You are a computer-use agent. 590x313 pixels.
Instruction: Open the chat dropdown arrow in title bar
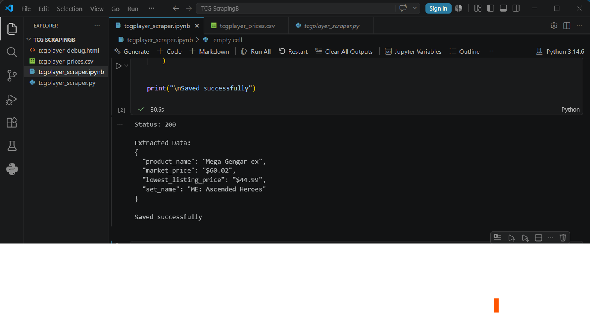[x=414, y=8]
